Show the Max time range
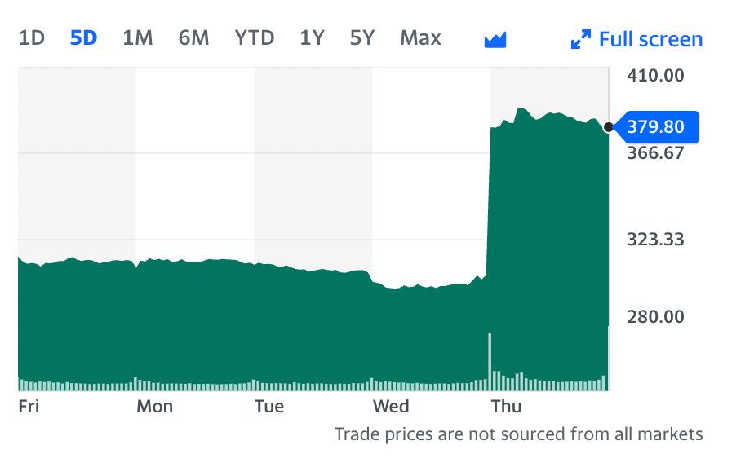 pos(420,37)
